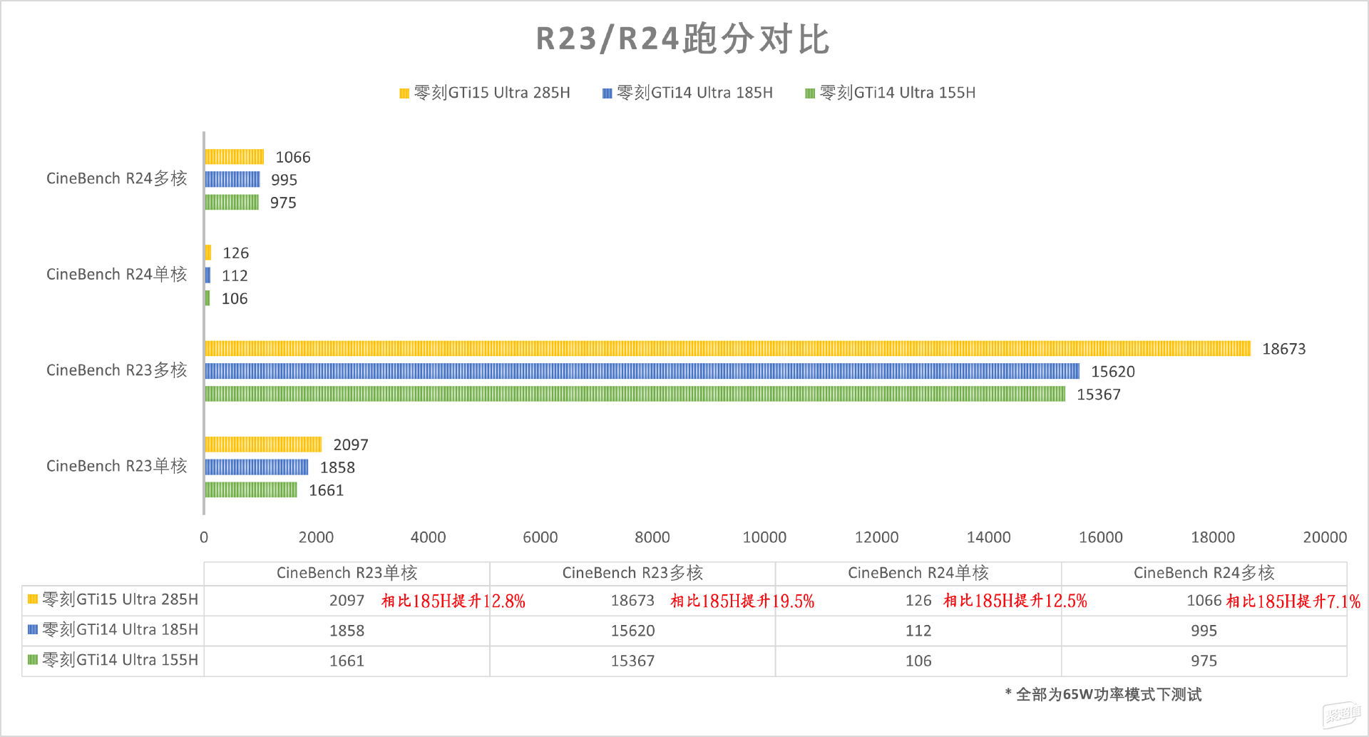Click data label 126 in the chart
Screen dimensions: 1369x737
[x=236, y=253]
